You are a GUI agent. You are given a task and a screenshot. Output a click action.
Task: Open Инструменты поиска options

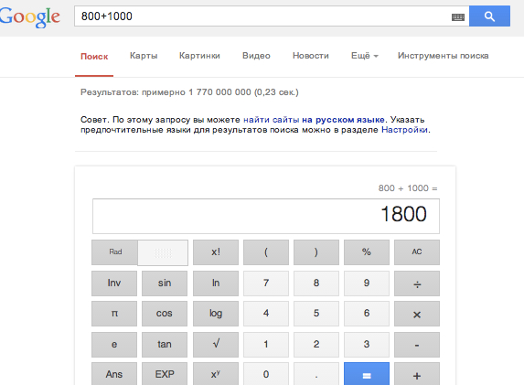tap(444, 56)
